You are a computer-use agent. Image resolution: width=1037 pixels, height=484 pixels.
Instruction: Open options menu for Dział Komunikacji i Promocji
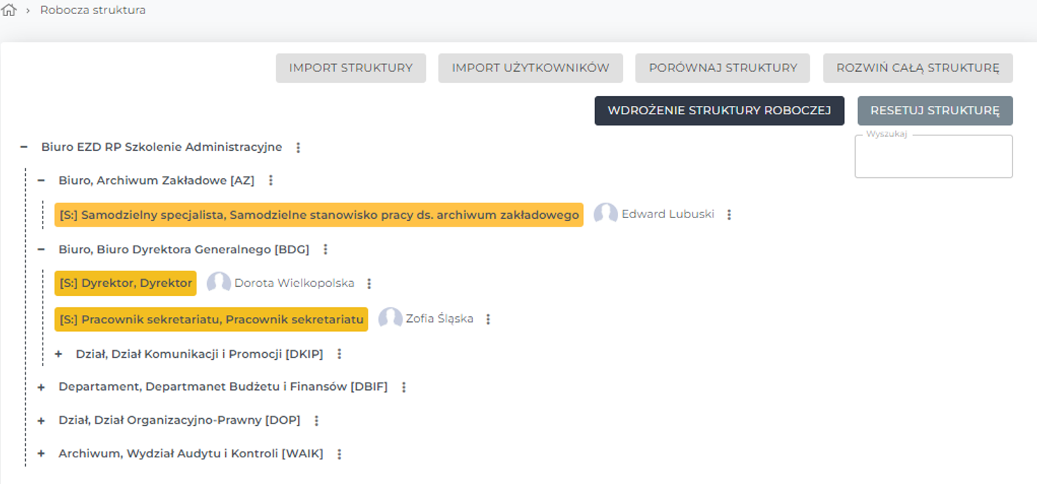point(340,354)
